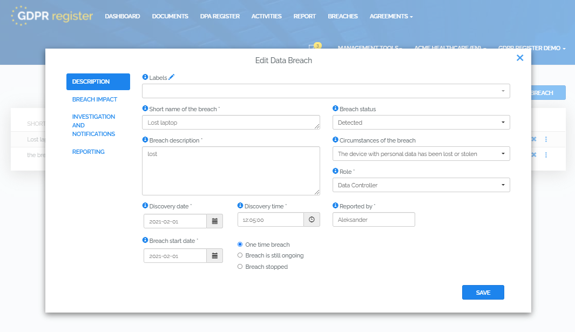
Task: Open the calendar picker for Discovery date
Action: [214, 221]
